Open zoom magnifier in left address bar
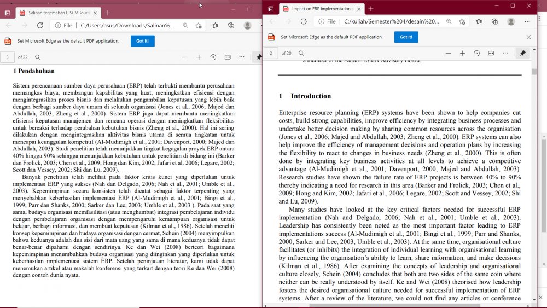This screenshot has height=308, width=547. coord(185,26)
